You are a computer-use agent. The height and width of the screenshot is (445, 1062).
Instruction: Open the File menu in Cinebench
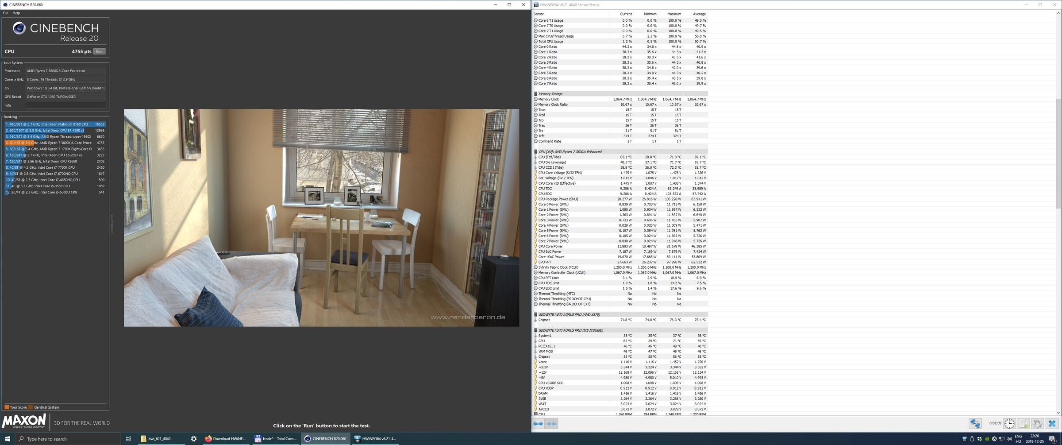click(5, 13)
